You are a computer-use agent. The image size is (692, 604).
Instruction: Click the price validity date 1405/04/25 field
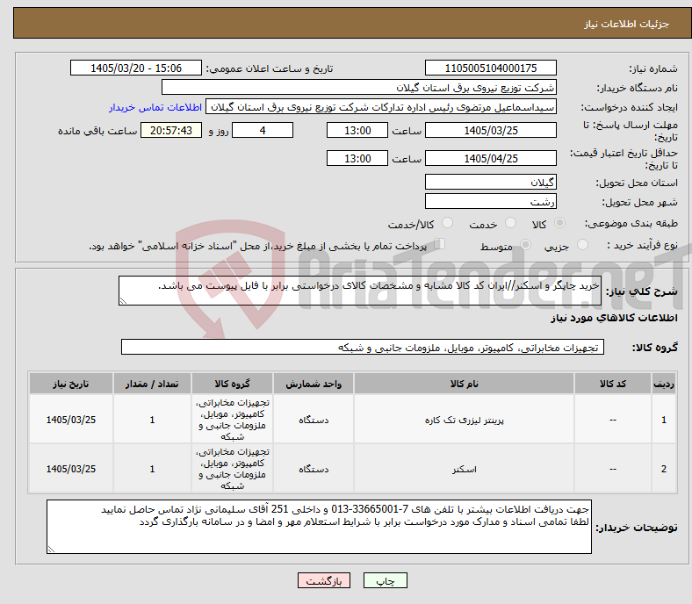click(x=490, y=158)
